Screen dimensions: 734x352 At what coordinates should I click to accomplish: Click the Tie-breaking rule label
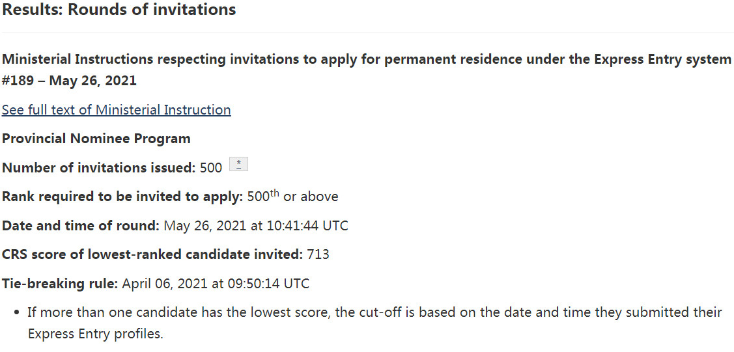pos(60,284)
